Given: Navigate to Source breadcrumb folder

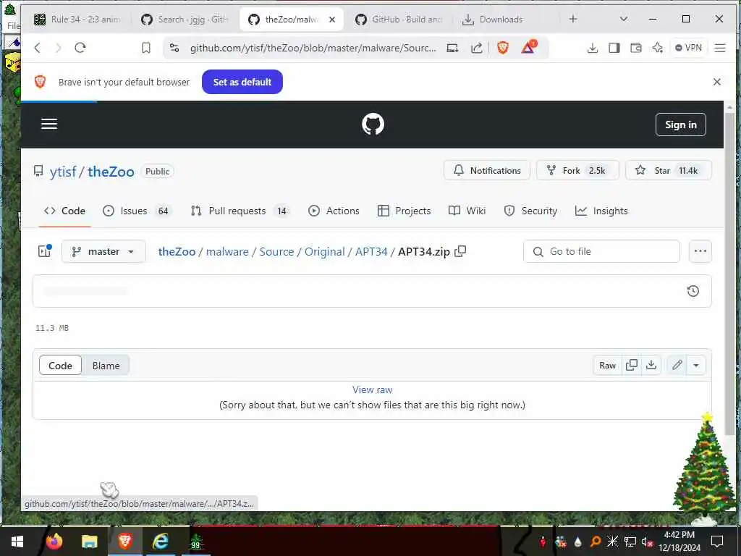Looking at the screenshot, I should click(x=276, y=251).
